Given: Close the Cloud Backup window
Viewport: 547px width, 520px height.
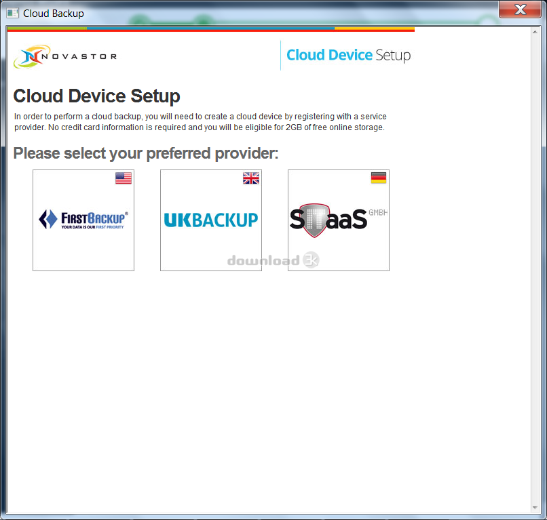Looking at the screenshot, I should click(x=520, y=9).
